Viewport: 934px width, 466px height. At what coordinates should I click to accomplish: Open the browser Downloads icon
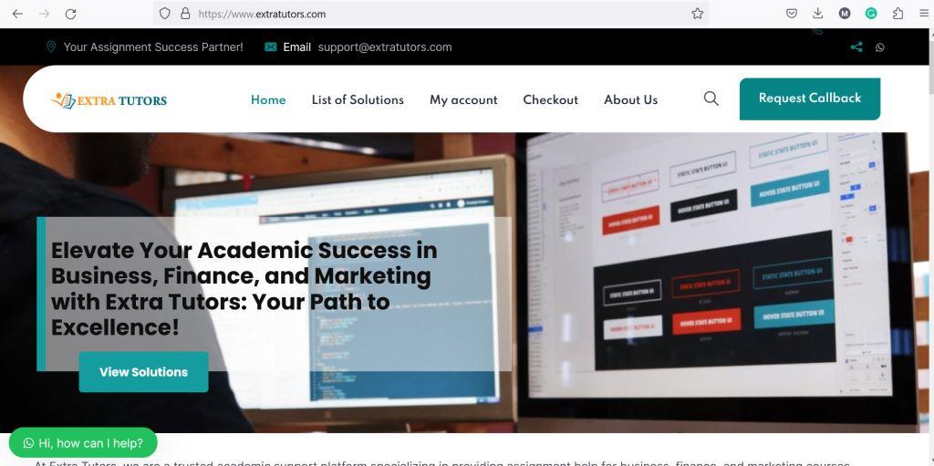coord(818,13)
